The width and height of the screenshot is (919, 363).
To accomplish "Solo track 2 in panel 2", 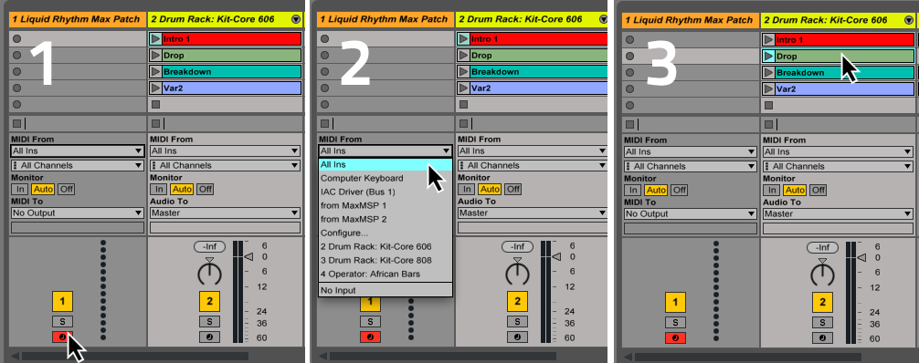I will tap(517, 321).
